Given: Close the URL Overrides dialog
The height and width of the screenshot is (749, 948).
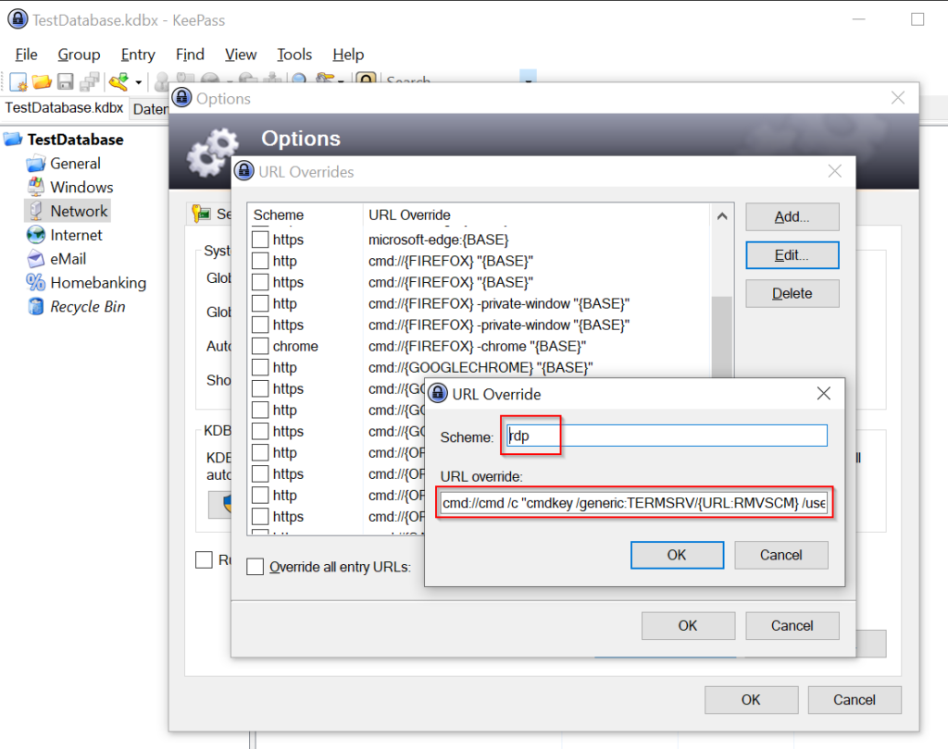Looking at the screenshot, I should (x=835, y=172).
